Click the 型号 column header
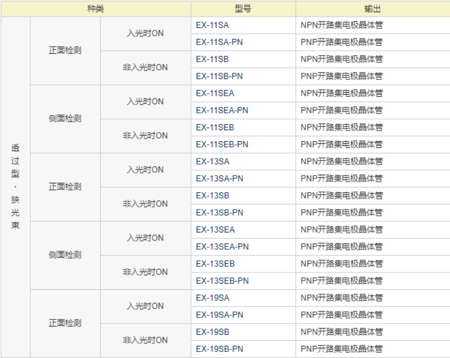 pos(243,9)
